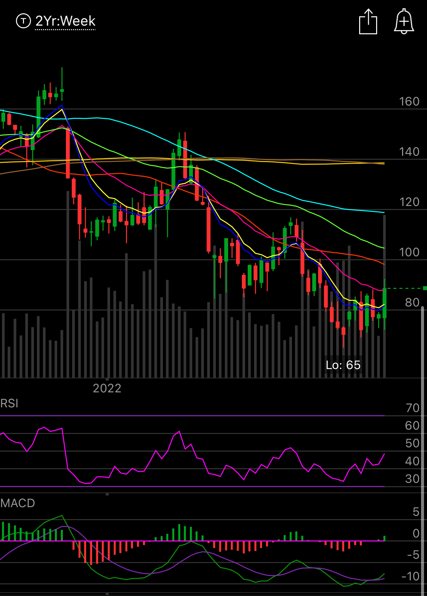The image size is (427, 596).
Task: Tap the share chart icon
Action: (368, 22)
